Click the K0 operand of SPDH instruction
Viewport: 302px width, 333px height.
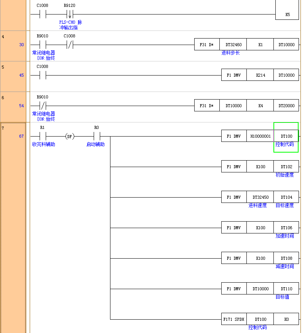tap(286, 319)
